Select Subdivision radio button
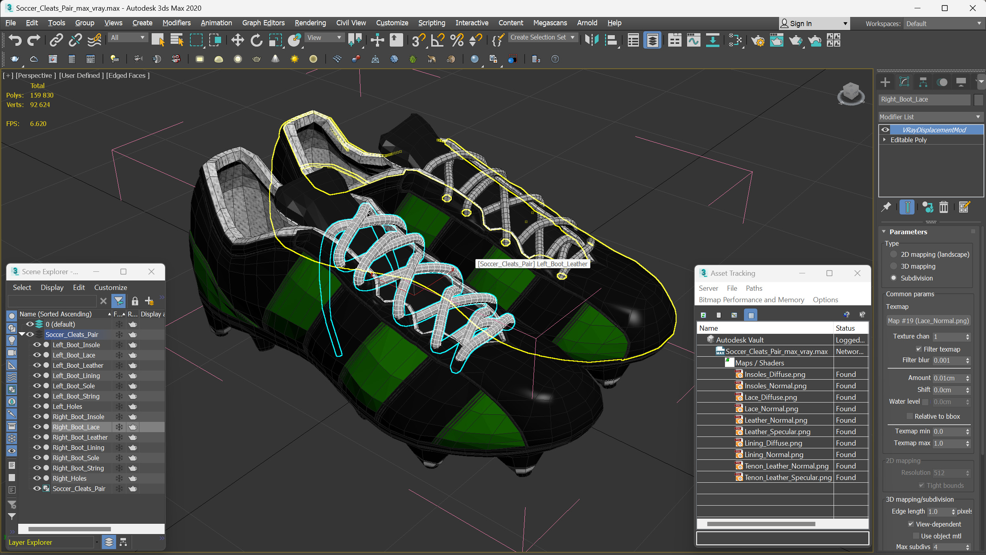The width and height of the screenshot is (986, 555). coord(894,278)
